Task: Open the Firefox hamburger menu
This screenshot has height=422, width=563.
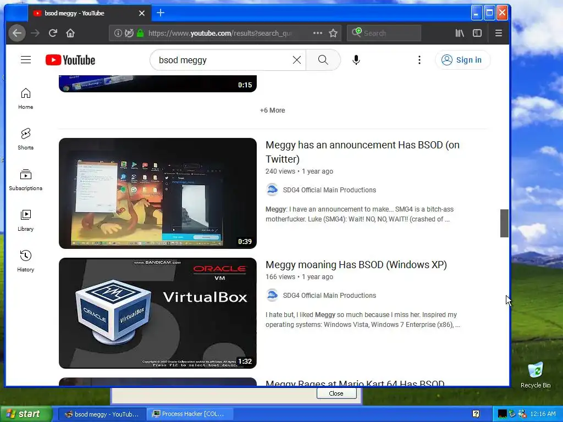Action: click(x=499, y=33)
